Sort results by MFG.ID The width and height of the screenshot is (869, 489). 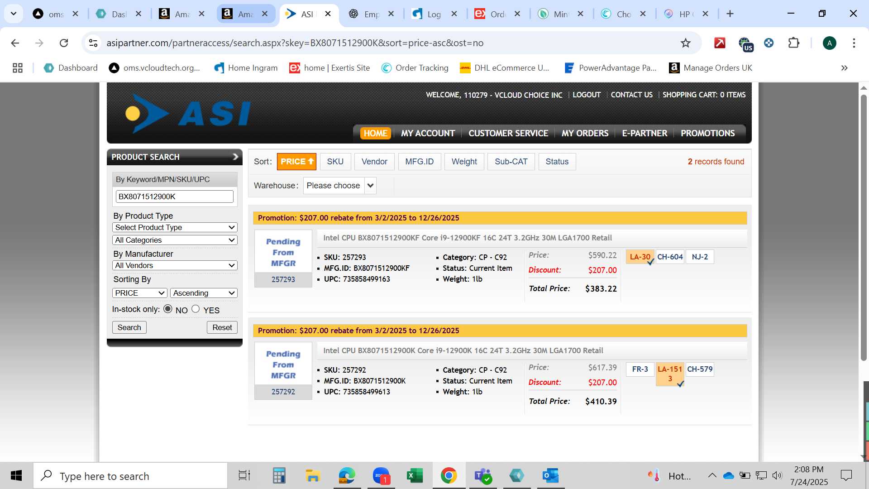[x=420, y=162]
